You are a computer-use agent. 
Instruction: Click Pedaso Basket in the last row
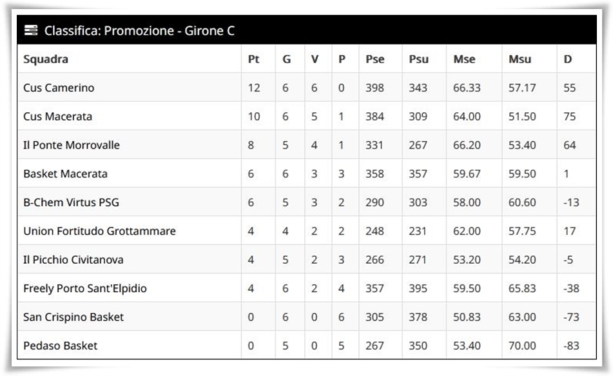[x=60, y=346]
